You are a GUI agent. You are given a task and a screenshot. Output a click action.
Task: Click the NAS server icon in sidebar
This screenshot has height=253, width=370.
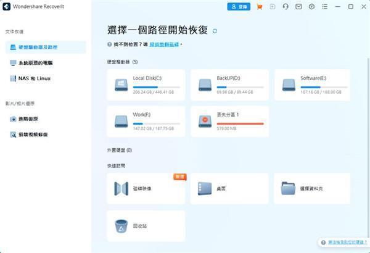click(13, 78)
